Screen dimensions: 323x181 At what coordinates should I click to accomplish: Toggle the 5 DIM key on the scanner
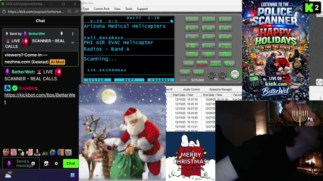pos(208,28)
